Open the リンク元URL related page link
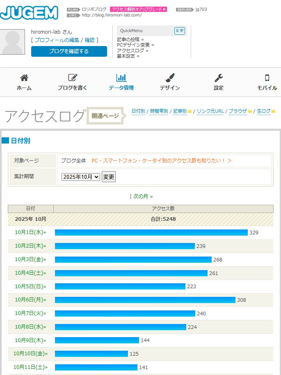Viewport: 281px width, 375px height. coord(210,111)
